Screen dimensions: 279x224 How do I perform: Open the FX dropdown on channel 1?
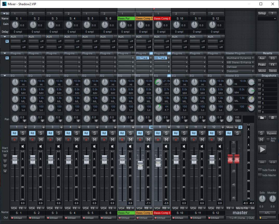pos(24,208)
